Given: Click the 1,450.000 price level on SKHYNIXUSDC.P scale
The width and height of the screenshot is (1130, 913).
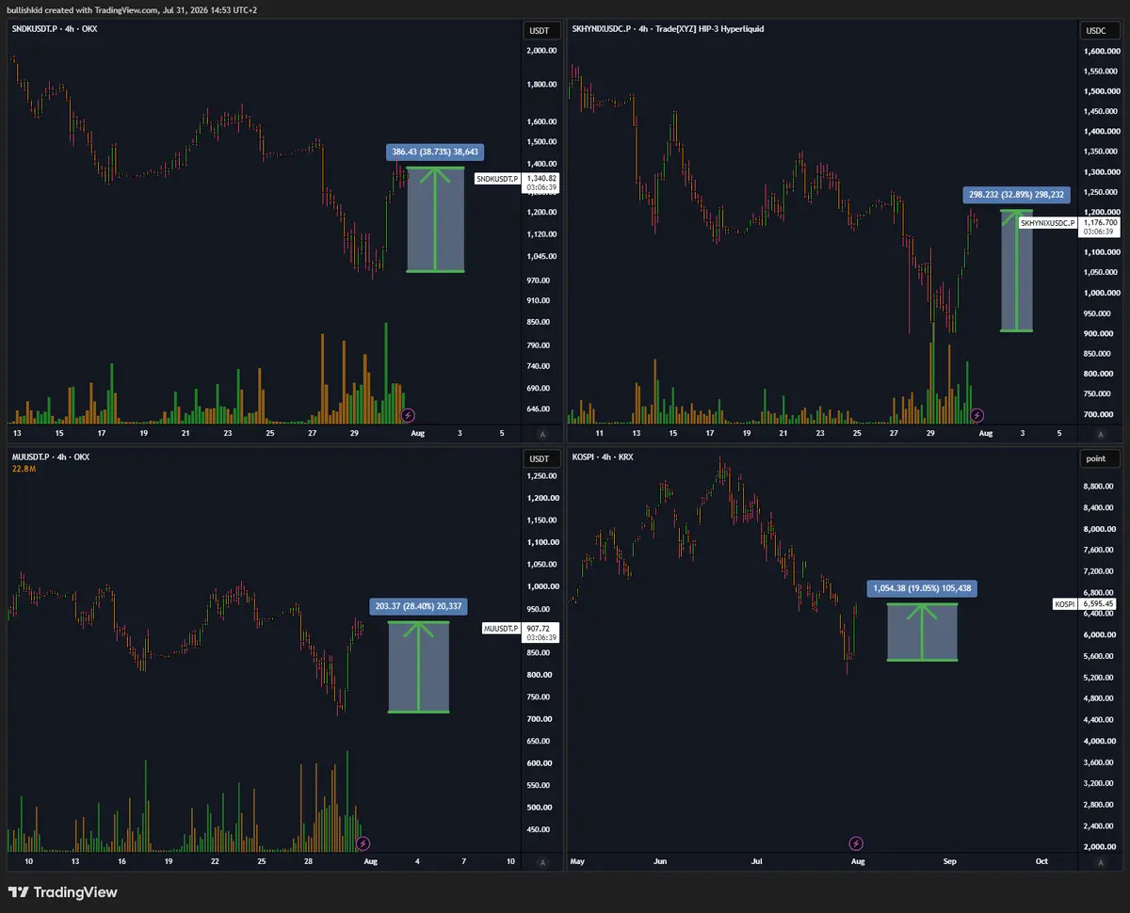Looking at the screenshot, I should coord(1101,111).
